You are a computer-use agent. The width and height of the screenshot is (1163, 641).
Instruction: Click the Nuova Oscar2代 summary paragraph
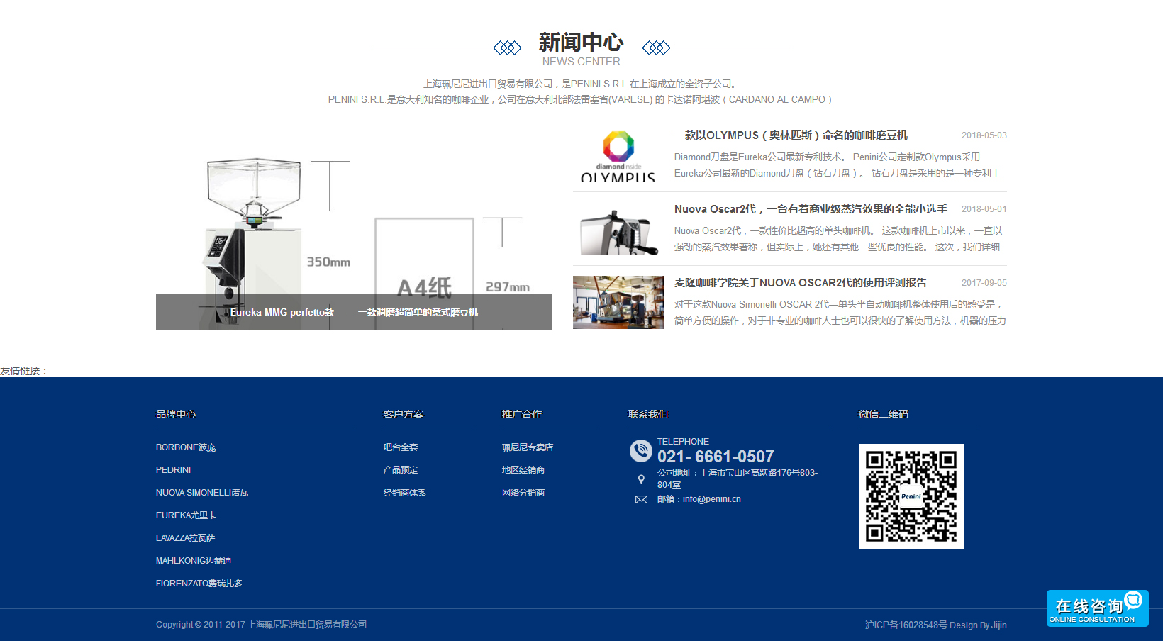pyautogui.click(x=838, y=239)
